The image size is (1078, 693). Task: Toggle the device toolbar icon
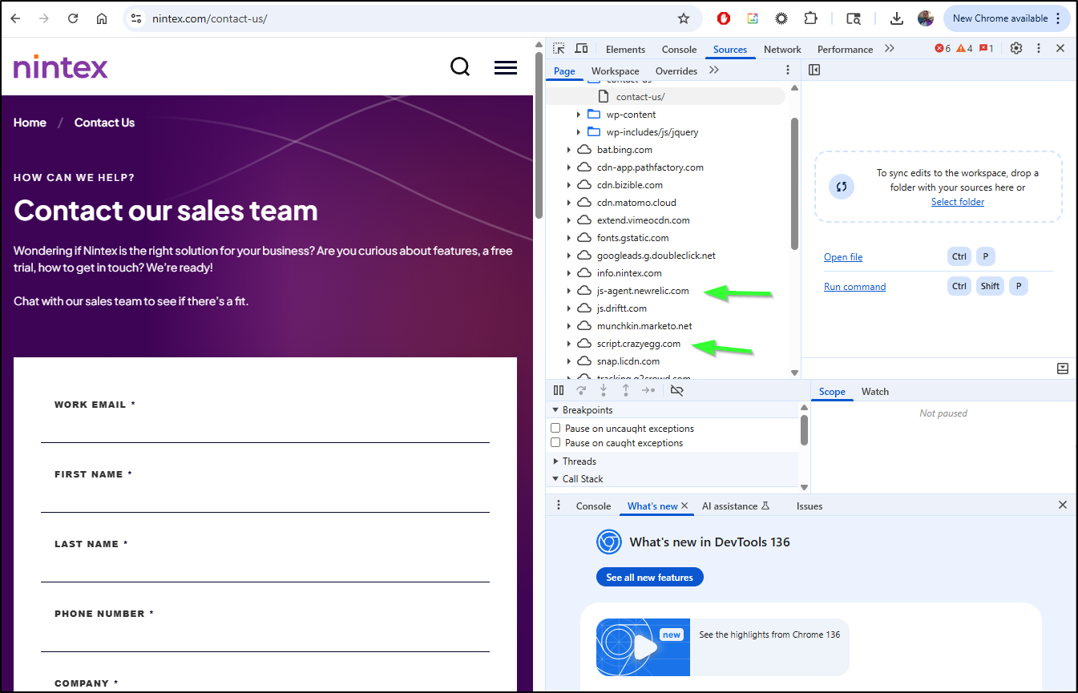582,49
